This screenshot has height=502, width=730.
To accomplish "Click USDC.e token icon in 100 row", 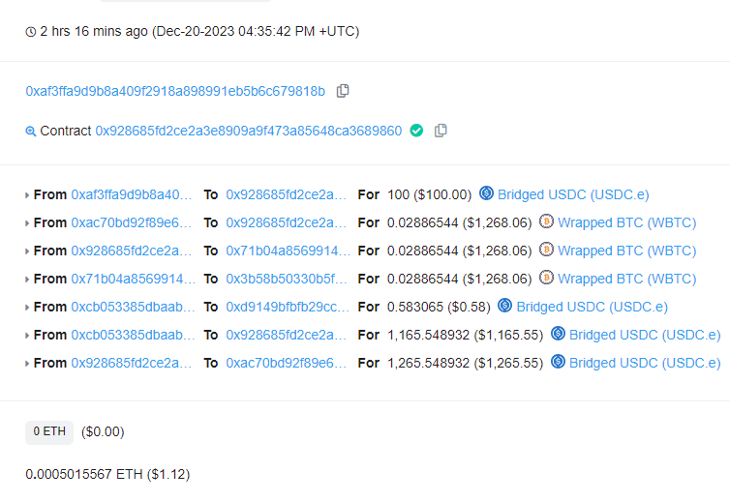I will coord(487,193).
